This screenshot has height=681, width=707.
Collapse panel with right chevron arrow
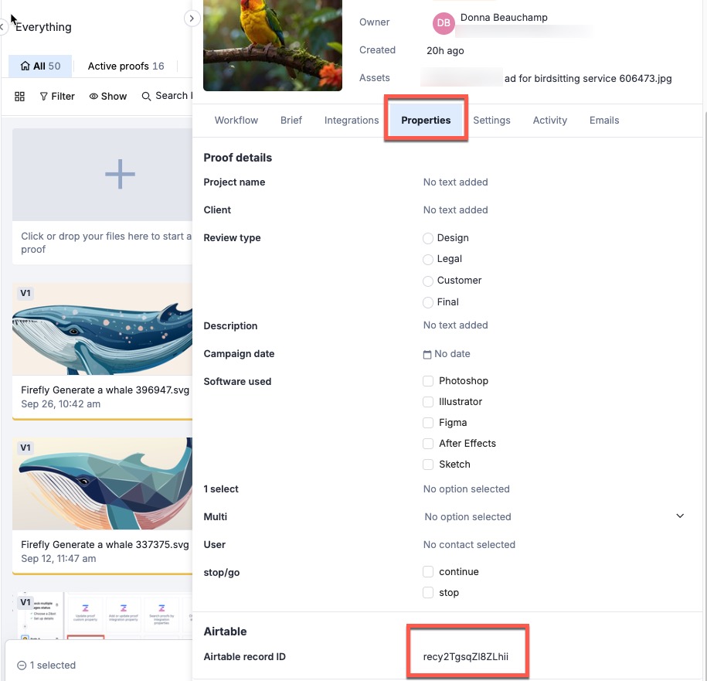[192, 19]
